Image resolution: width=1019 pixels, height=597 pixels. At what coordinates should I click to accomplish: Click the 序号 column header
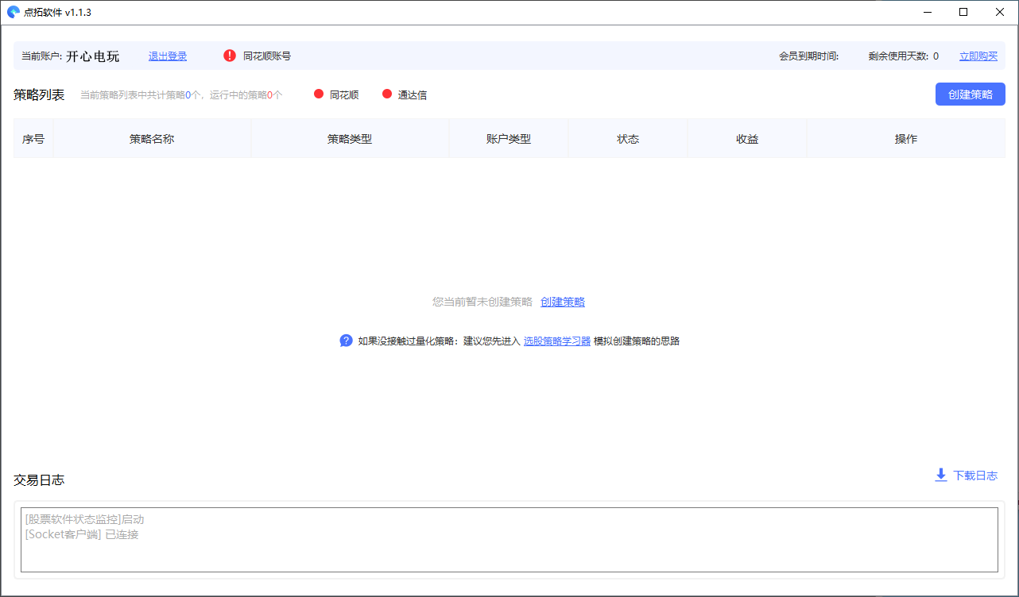pyautogui.click(x=33, y=139)
